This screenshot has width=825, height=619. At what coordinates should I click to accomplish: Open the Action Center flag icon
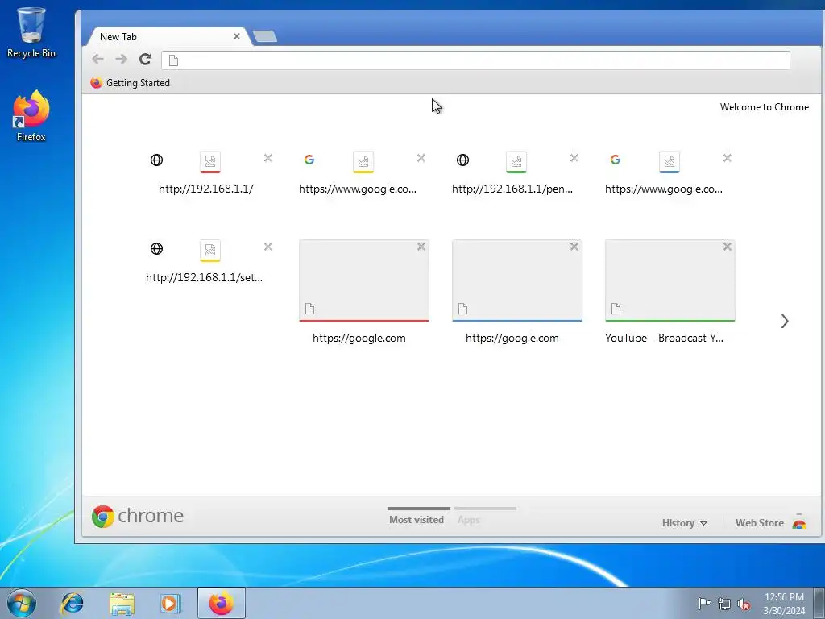704,603
